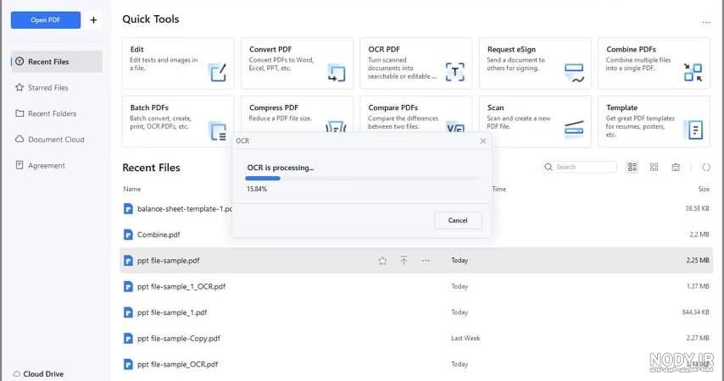Click the Recent Folders folder icon
Screen dimensions: 724x381
coord(19,113)
